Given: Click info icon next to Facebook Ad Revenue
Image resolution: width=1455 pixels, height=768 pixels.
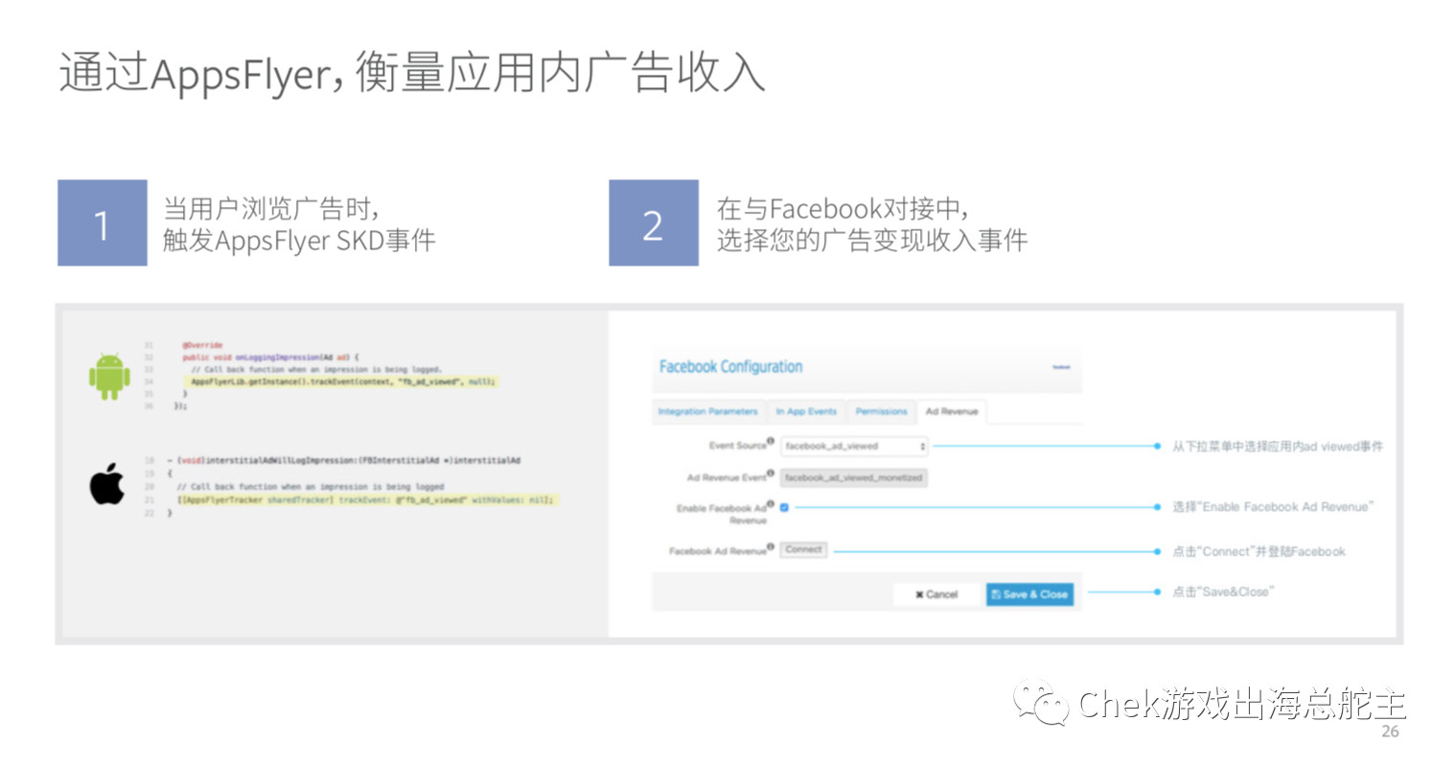Looking at the screenshot, I should pyautogui.click(x=771, y=547).
